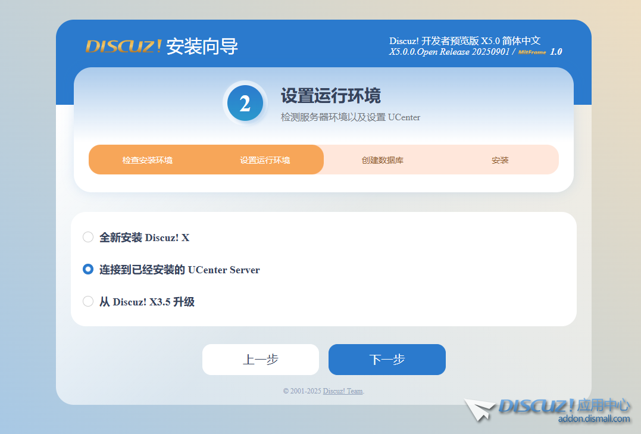Select the 全新安装 Discuz! X radio button
641x434 pixels.
coord(88,238)
